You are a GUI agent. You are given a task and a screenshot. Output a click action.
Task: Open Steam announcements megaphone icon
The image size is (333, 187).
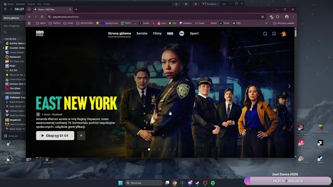186,4
